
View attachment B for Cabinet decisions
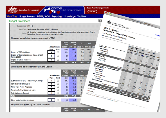(51, 56)
